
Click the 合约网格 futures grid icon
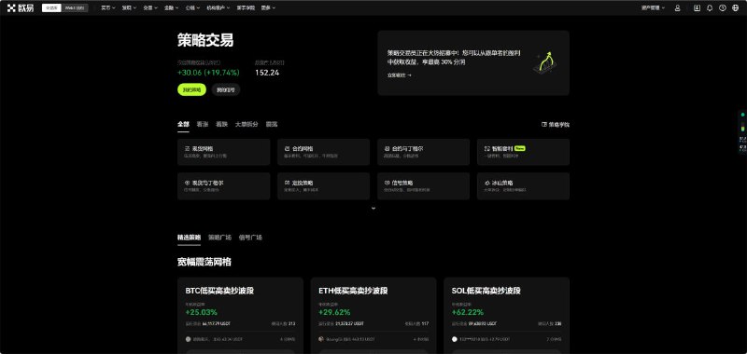click(287, 149)
